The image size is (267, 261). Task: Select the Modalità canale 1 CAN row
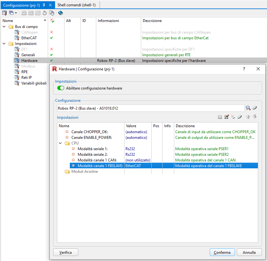(x=158, y=160)
